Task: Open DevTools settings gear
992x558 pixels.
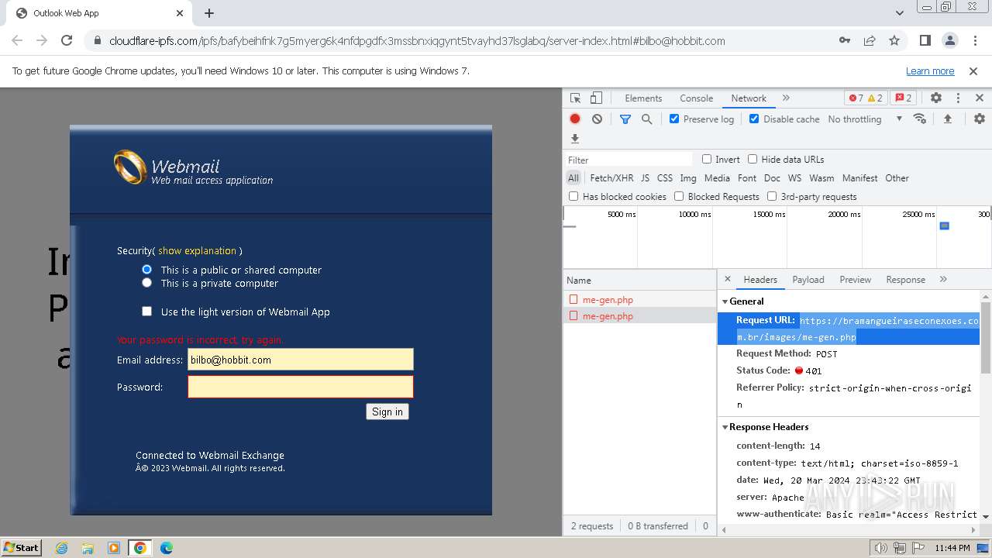Action: pos(936,98)
